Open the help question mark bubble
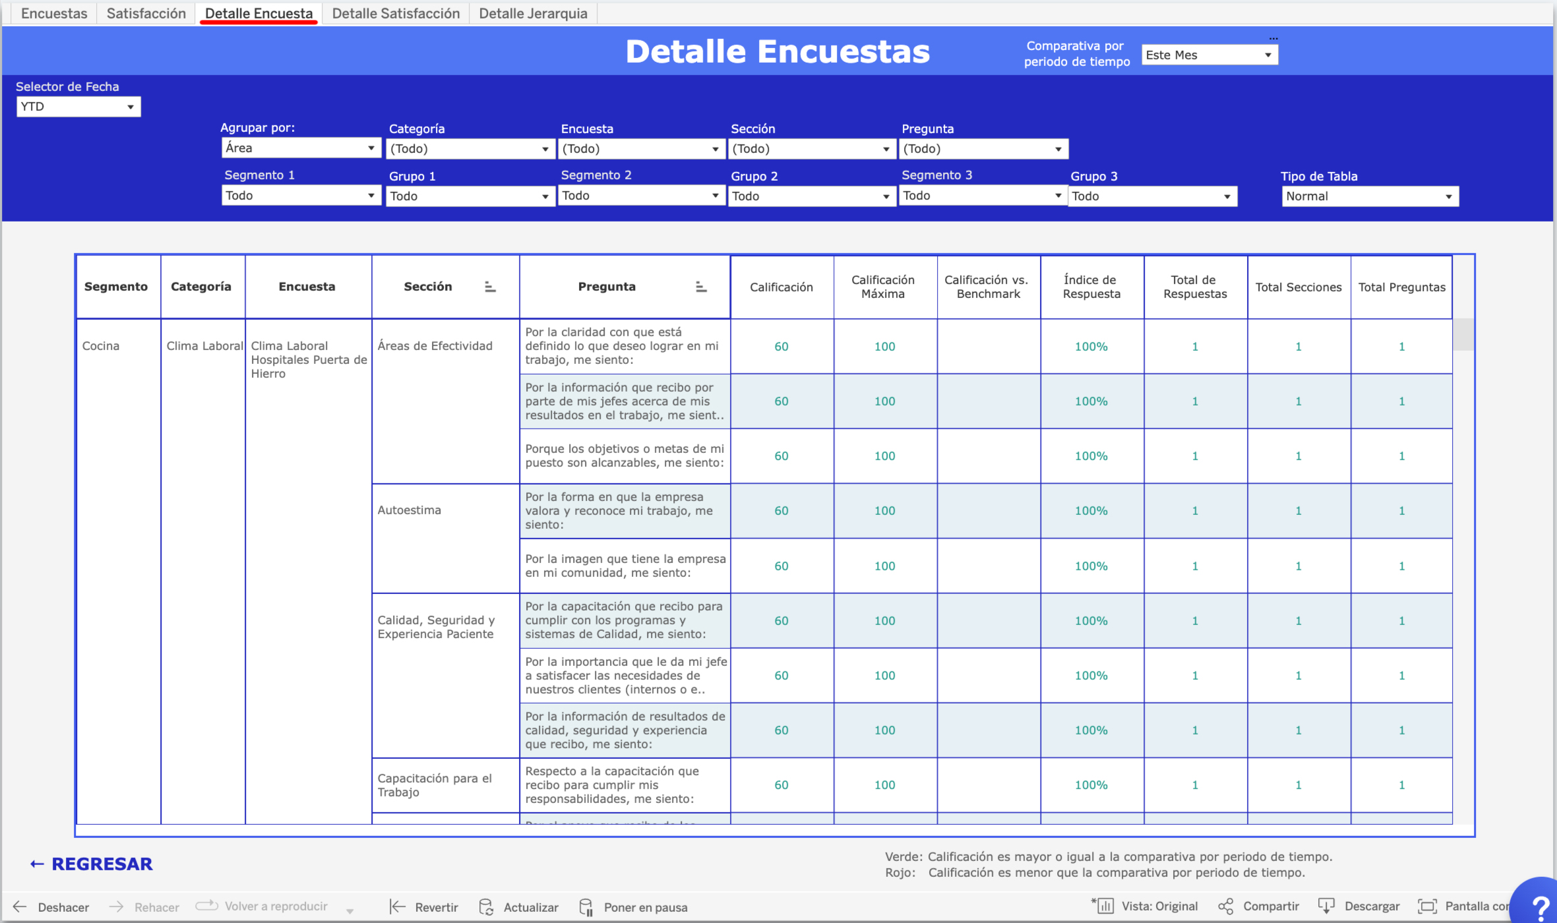This screenshot has height=923, width=1557. pyautogui.click(x=1539, y=906)
